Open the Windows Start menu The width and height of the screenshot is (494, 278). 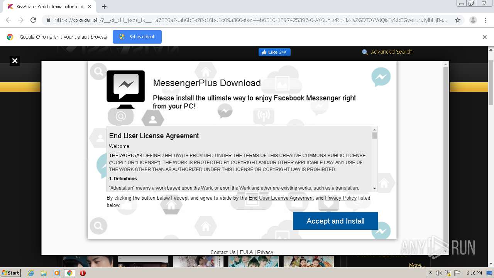tap(11, 273)
